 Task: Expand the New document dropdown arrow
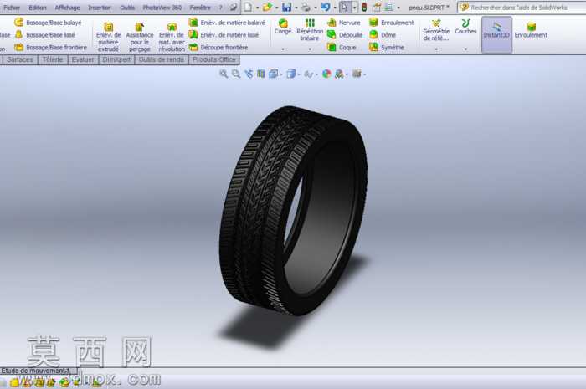257,8
